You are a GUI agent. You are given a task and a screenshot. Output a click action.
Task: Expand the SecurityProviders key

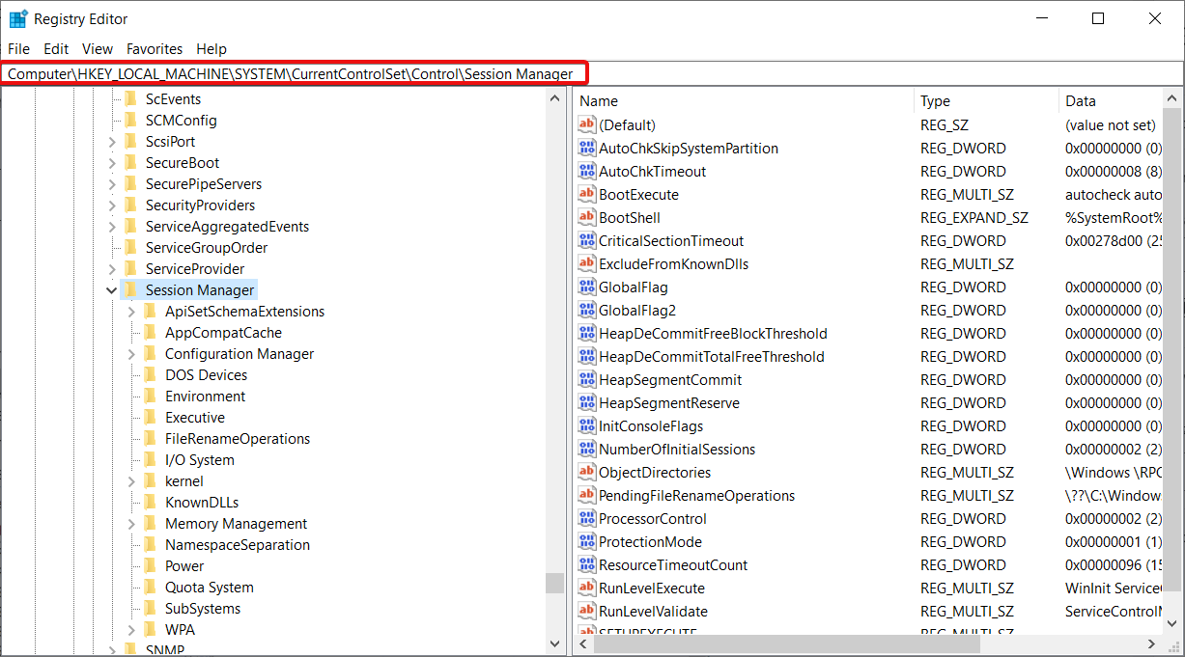112,205
